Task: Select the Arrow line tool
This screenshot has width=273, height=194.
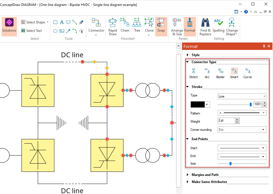Action: [x=68, y=31]
